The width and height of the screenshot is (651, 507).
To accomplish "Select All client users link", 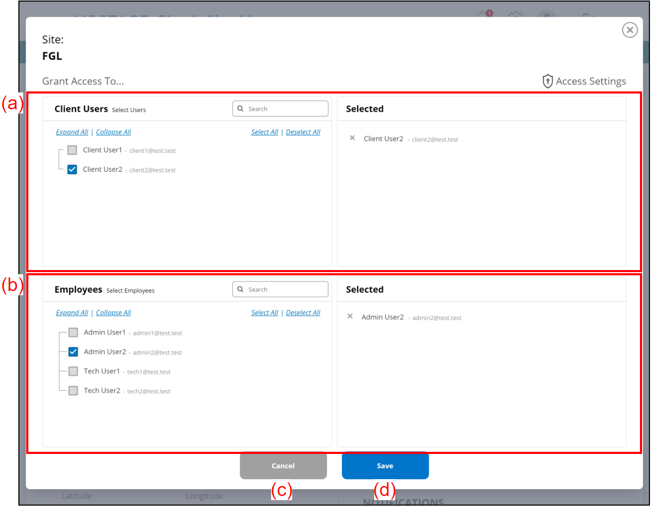I will (x=264, y=132).
